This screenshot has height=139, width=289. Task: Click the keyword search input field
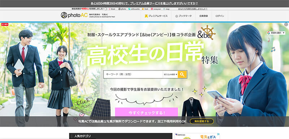click(x=133, y=75)
